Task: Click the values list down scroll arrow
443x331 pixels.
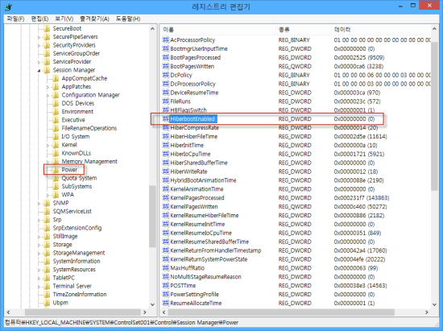Action: 434,304
